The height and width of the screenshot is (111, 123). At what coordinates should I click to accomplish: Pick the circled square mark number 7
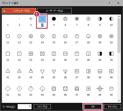pyautogui.click(x=77, y=19)
